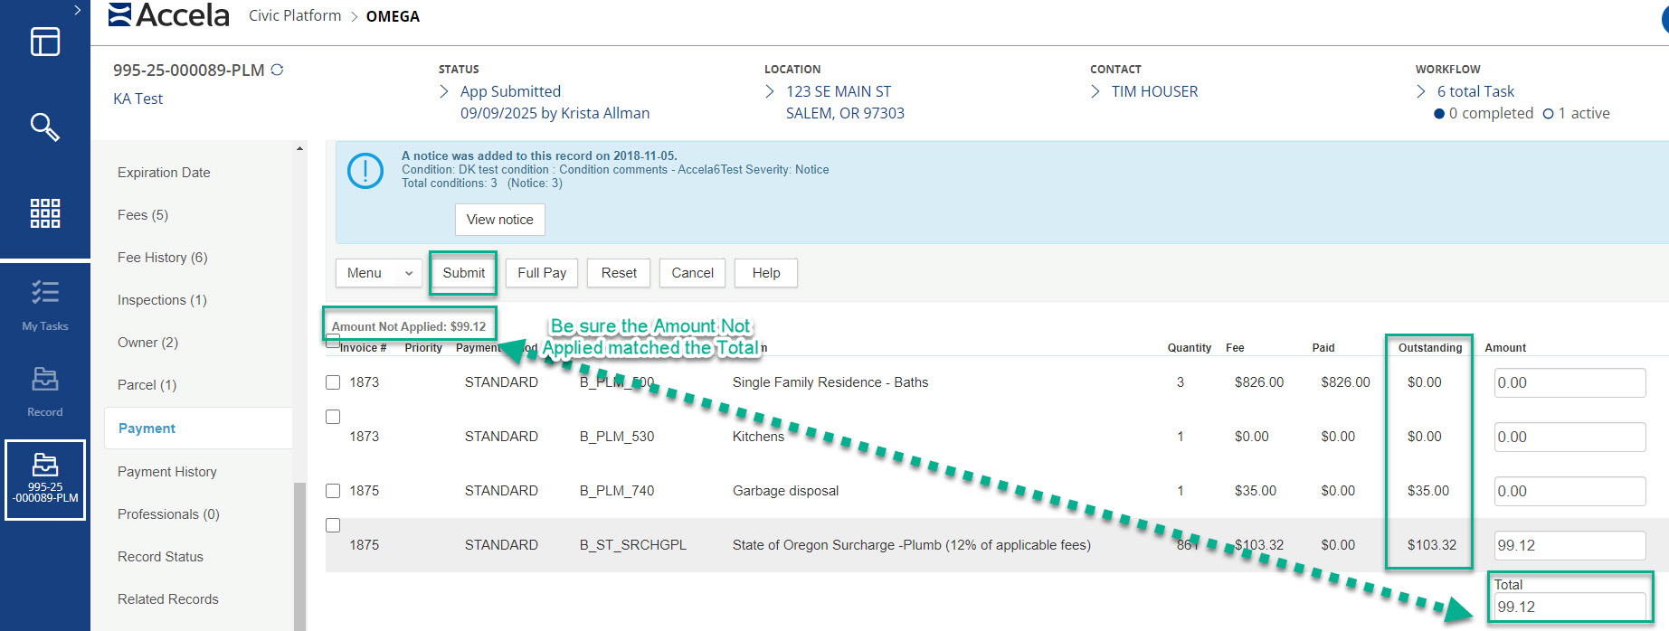Click the Accela logo
1669x631 pixels.
169,15
